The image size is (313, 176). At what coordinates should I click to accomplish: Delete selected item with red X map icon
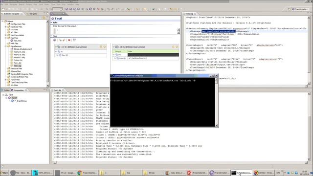69,40
